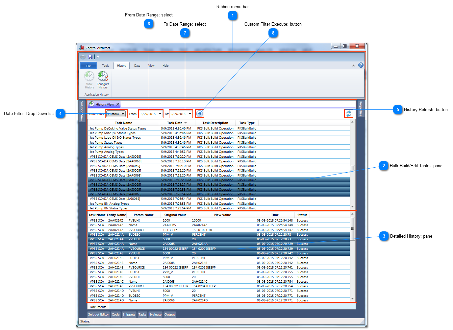Open the Snippet Editor bottom tab
The image size is (453, 330).
point(98,315)
